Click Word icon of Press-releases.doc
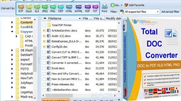The height and width of the screenshot is (101, 181). click(49, 84)
